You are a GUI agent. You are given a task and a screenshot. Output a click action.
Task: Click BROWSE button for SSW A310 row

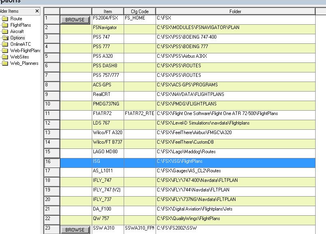[75, 230]
